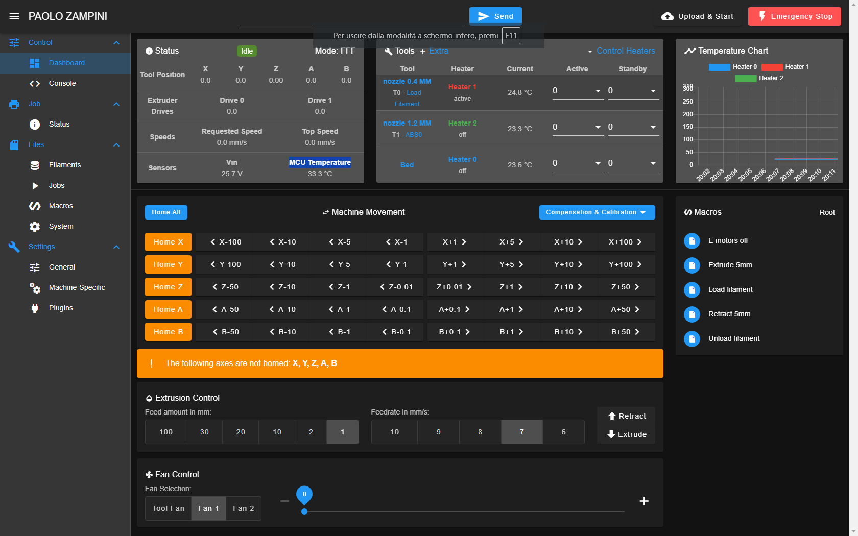
Task: Click the job Status info icon
Action: 35,125
